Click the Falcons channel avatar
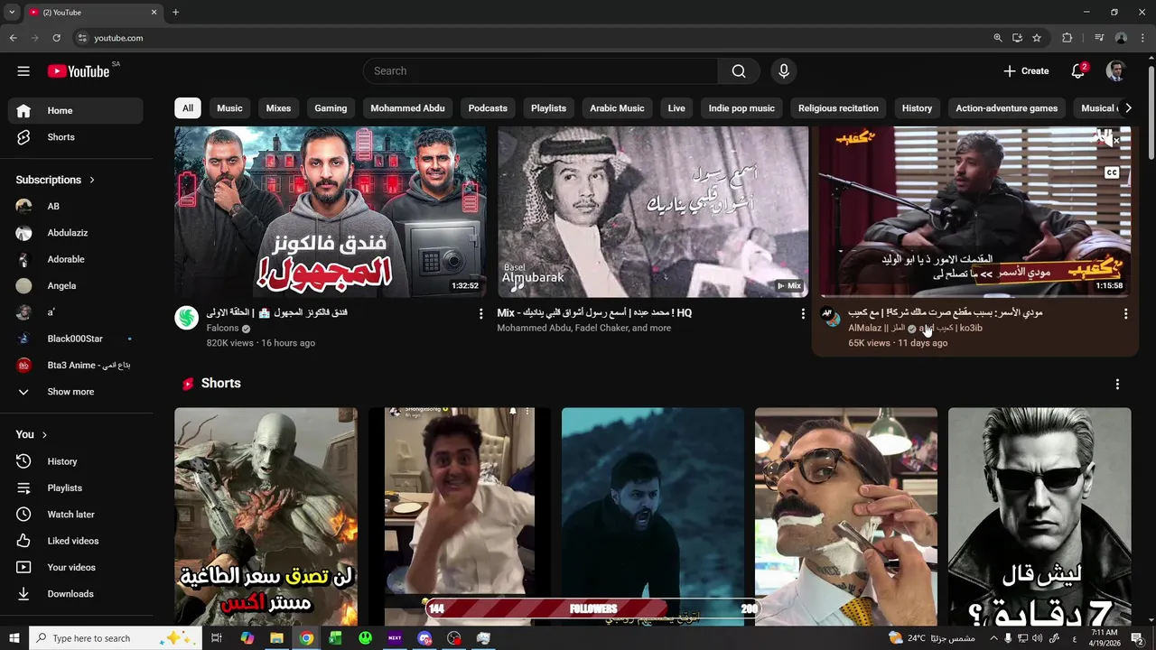The image size is (1156, 650). [187, 318]
